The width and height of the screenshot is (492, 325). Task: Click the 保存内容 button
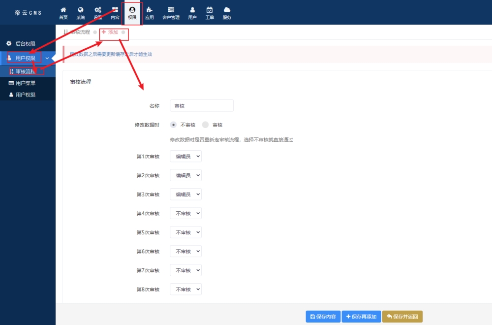[x=323, y=317]
